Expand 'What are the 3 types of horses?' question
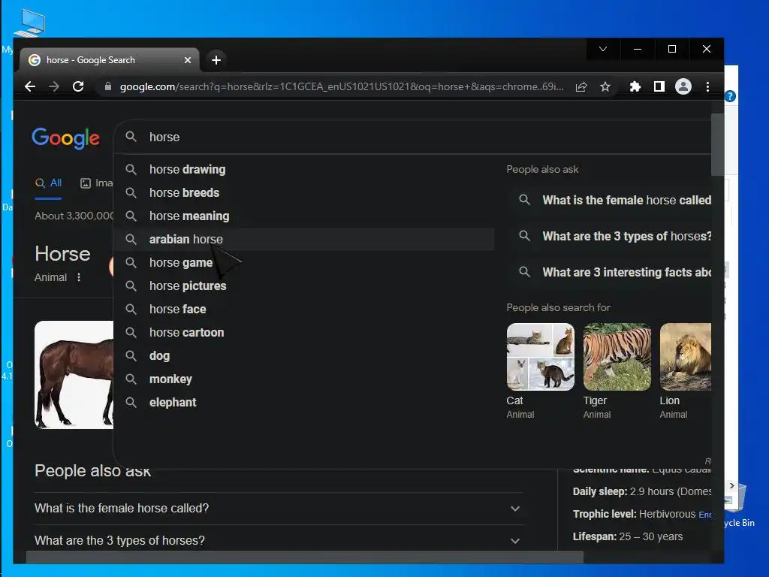This screenshot has height=577, width=769. coord(279,541)
